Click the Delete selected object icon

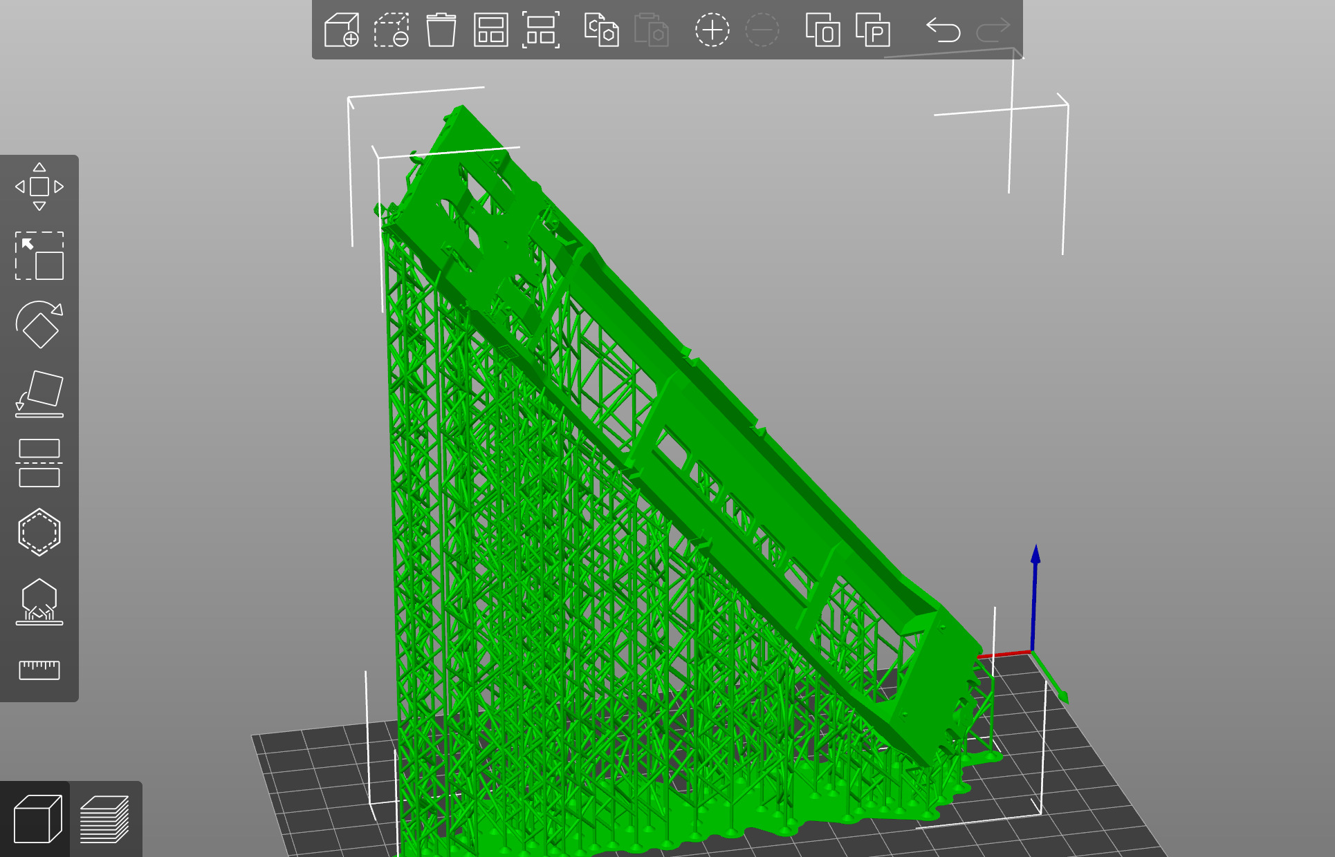pos(392,30)
